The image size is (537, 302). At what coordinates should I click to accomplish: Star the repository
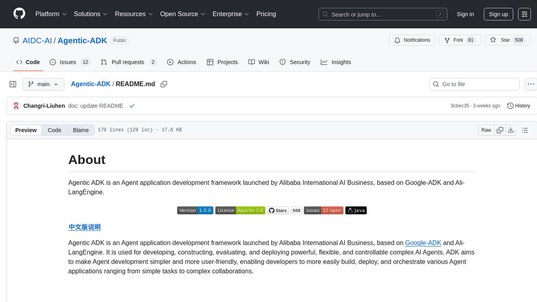tap(508, 40)
